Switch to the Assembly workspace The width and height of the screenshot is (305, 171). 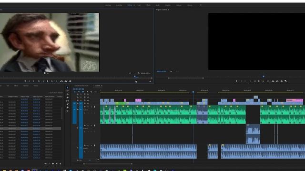(119, 5)
